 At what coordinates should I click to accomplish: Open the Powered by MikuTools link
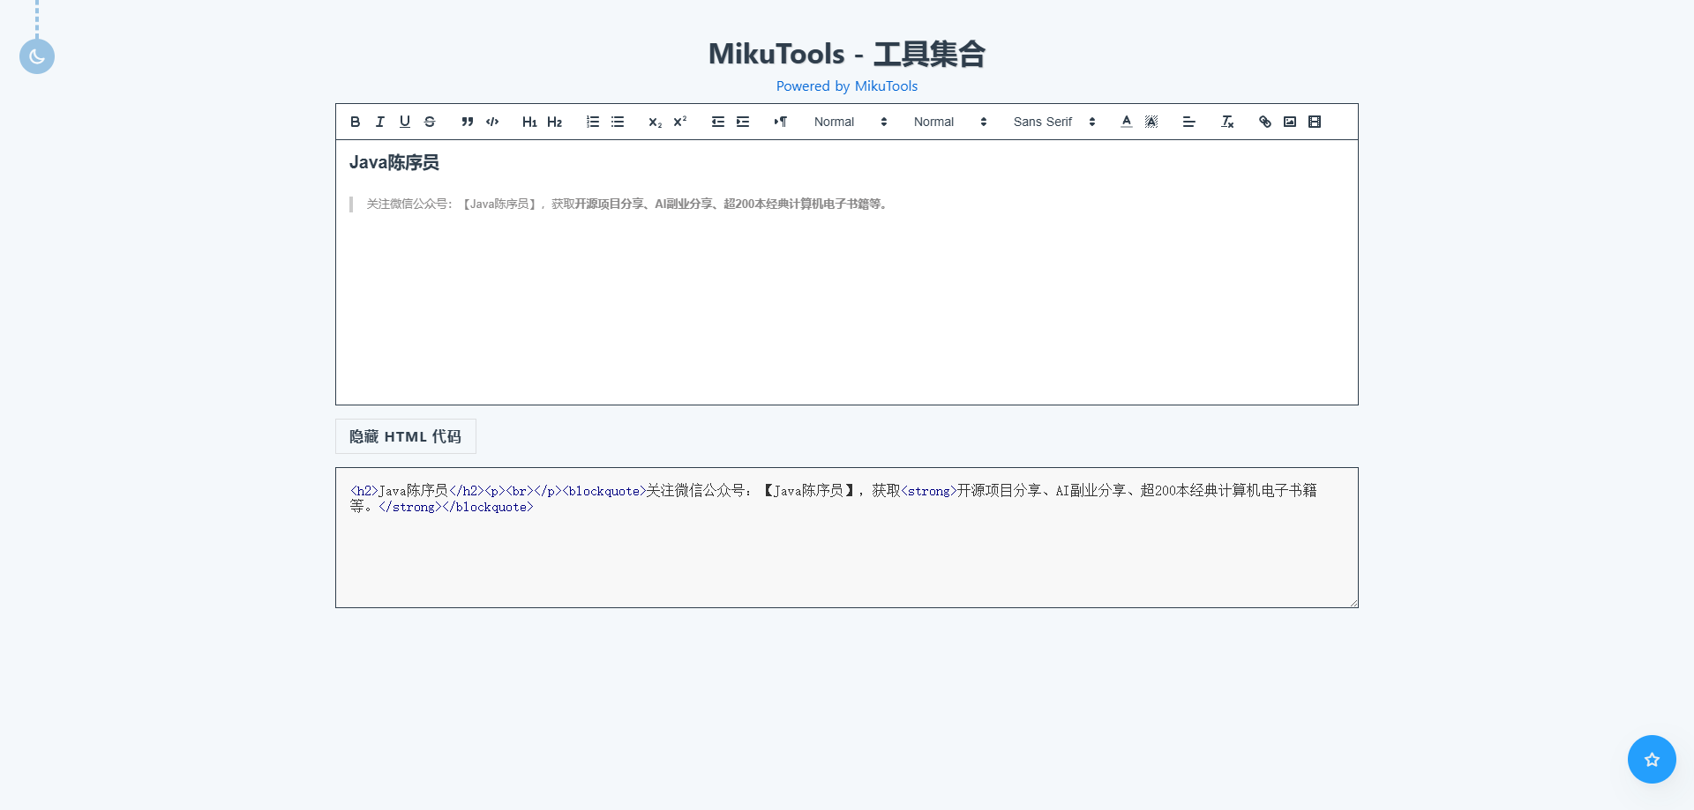[847, 86]
